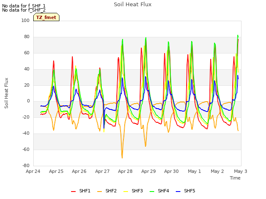
Task: Click the -60 y-axis tick label
Action: click(x=26, y=149)
